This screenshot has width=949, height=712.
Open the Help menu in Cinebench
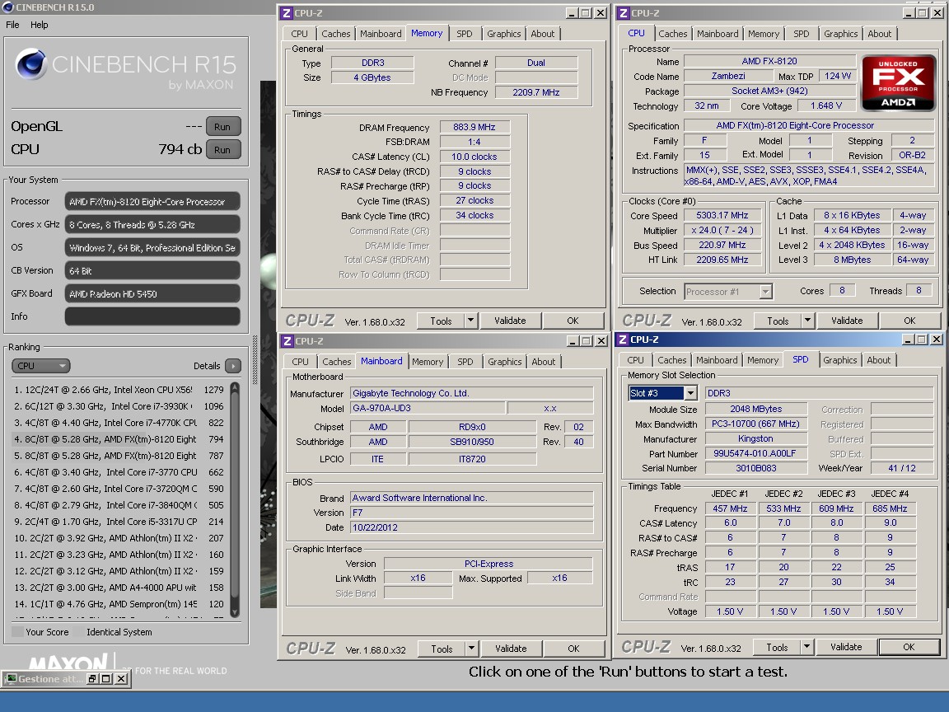point(40,25)
